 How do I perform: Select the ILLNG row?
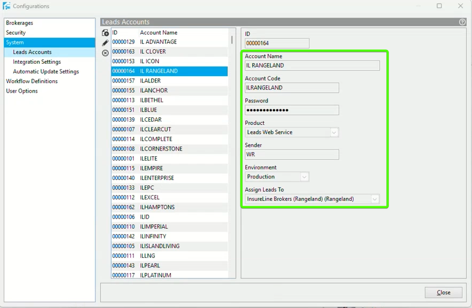[x=169, y=256]
